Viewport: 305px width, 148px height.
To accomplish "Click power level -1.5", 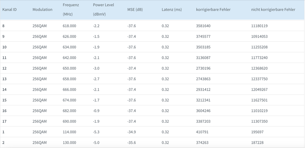I will [96, 37].
